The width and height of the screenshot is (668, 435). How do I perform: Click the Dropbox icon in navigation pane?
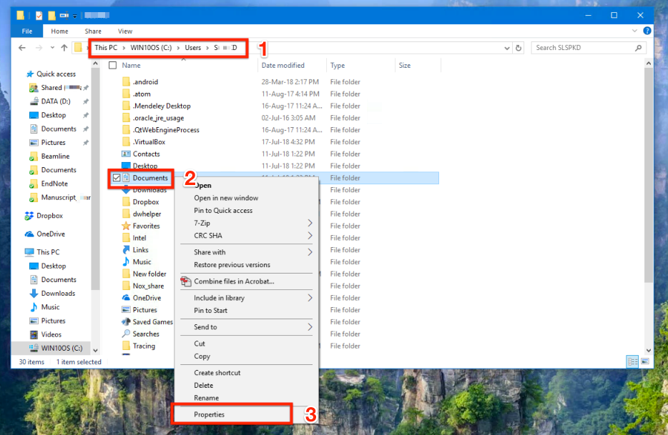tap(29, 216)
